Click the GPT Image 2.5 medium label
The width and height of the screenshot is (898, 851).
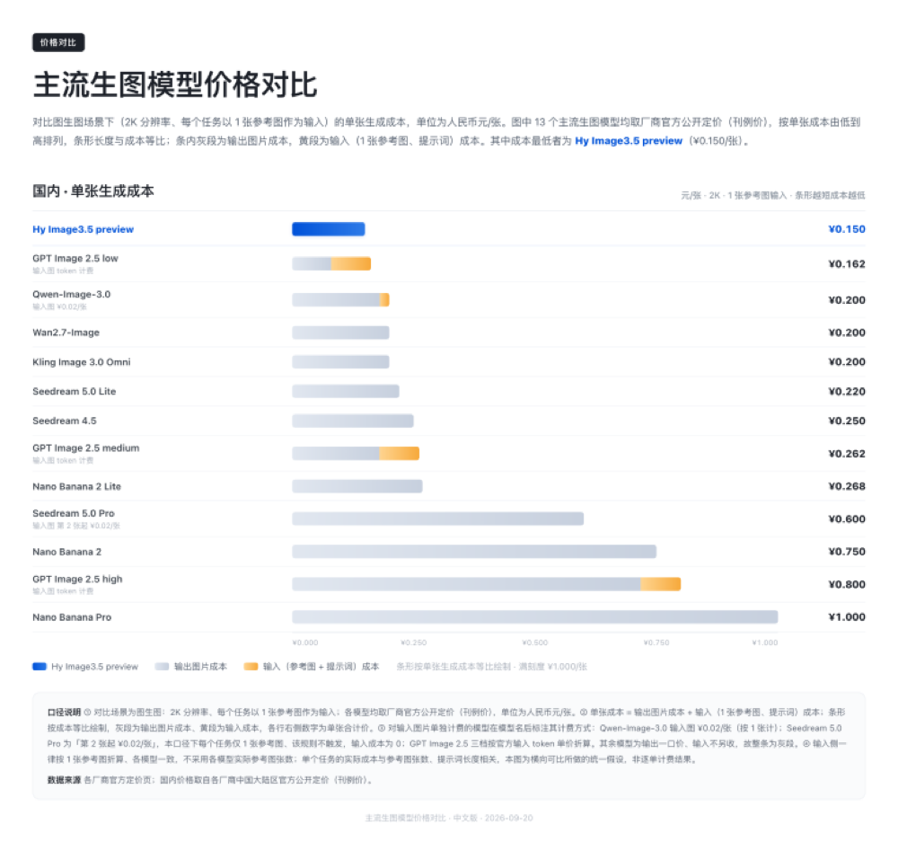tap(86, 448)
